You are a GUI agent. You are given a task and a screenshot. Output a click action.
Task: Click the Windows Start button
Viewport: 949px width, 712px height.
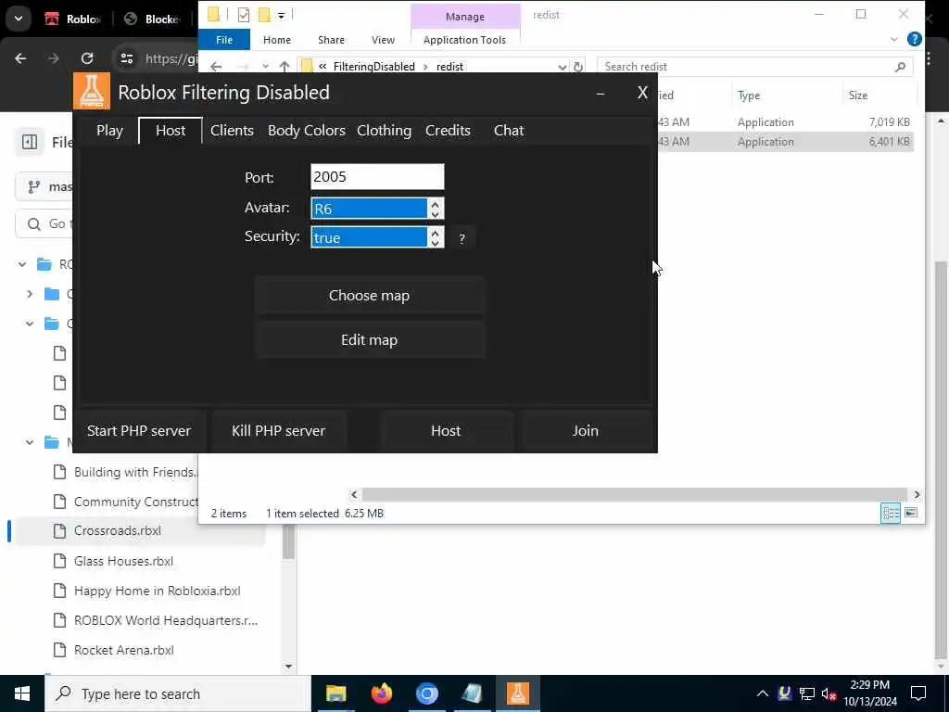pos(22,693)
